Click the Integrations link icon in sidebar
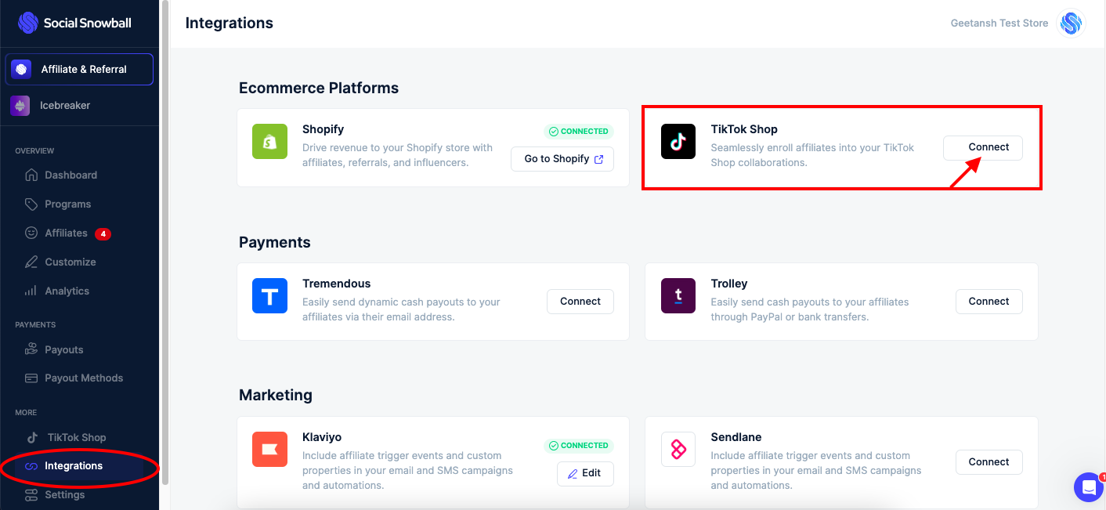Image resolution: width=1106 pixels, height=510 pixels. click(31, 465)
